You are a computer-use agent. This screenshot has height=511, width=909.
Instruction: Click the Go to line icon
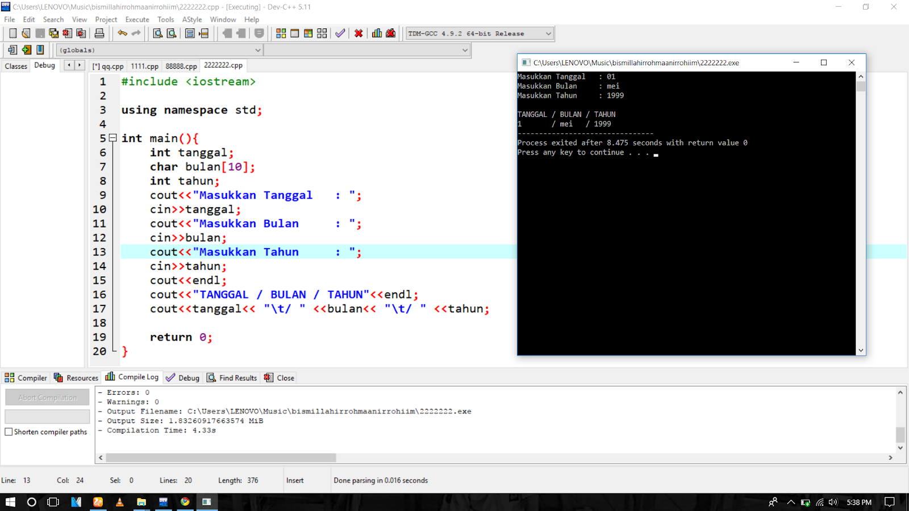204,33
